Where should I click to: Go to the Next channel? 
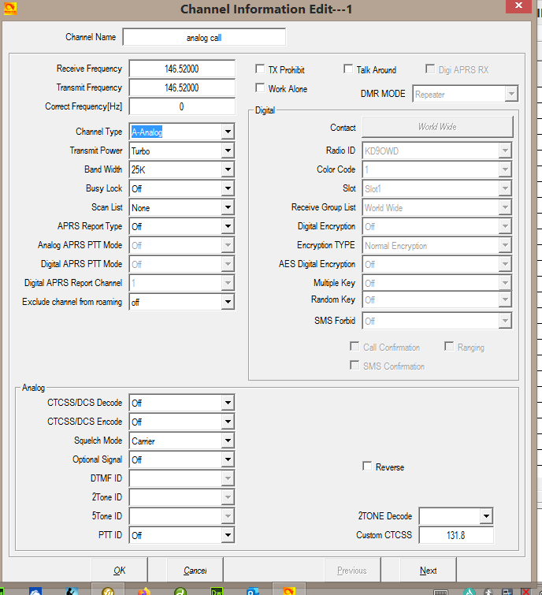[x=428, y=571]
